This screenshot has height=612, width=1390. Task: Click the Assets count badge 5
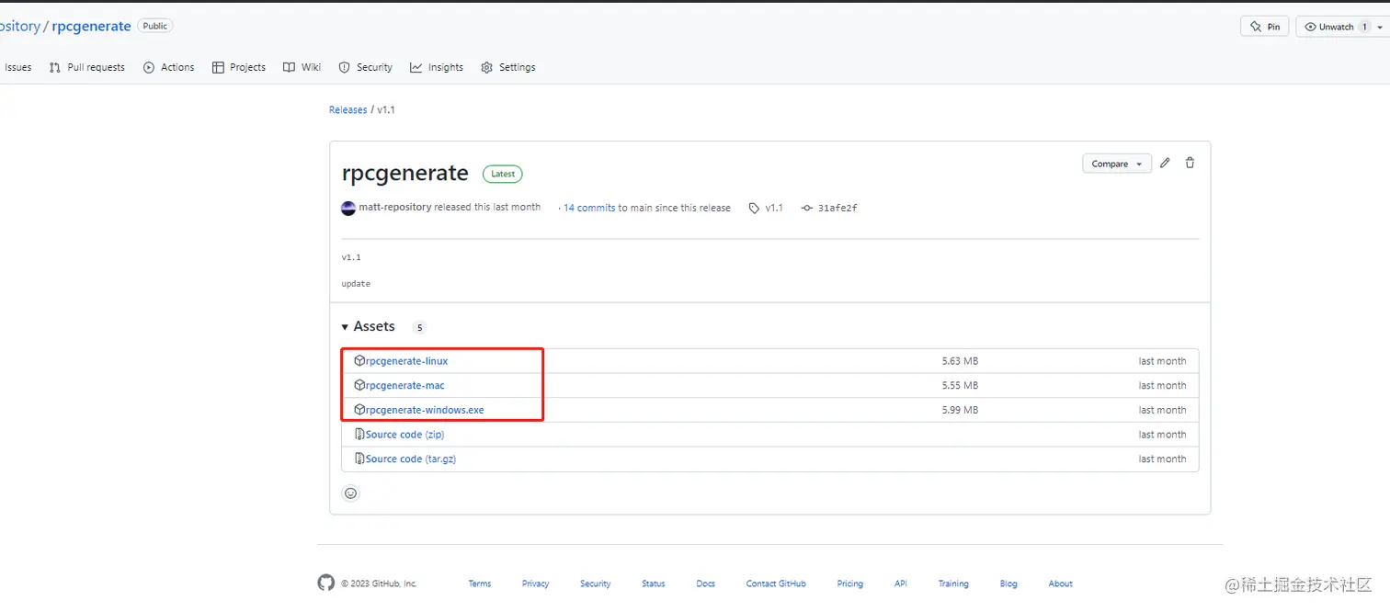419,327
